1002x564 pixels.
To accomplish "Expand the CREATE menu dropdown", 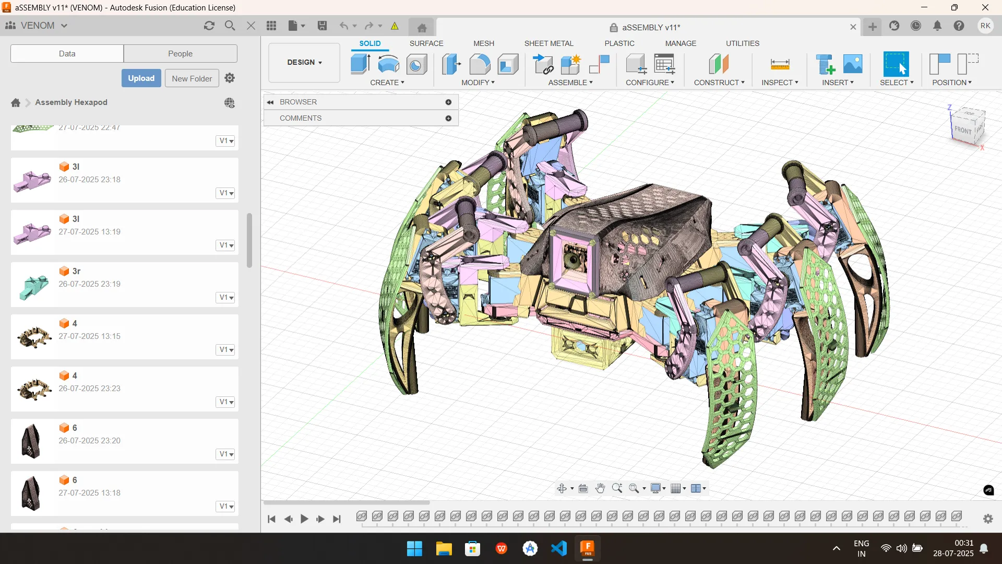I will 387,83.
